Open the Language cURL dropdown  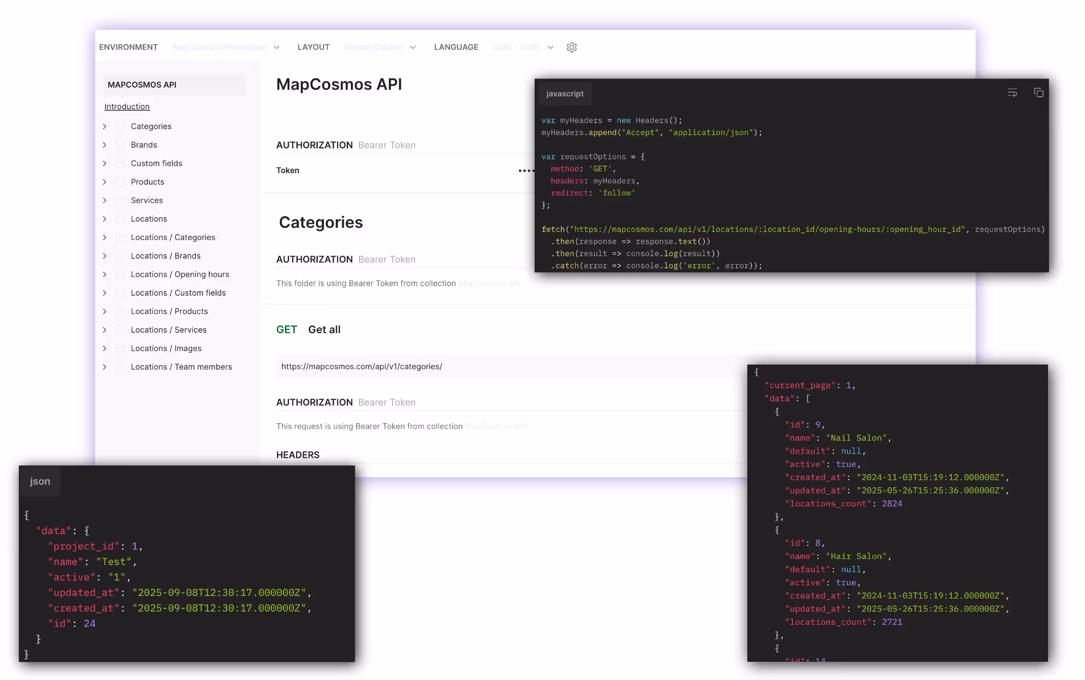pos(523,47)
